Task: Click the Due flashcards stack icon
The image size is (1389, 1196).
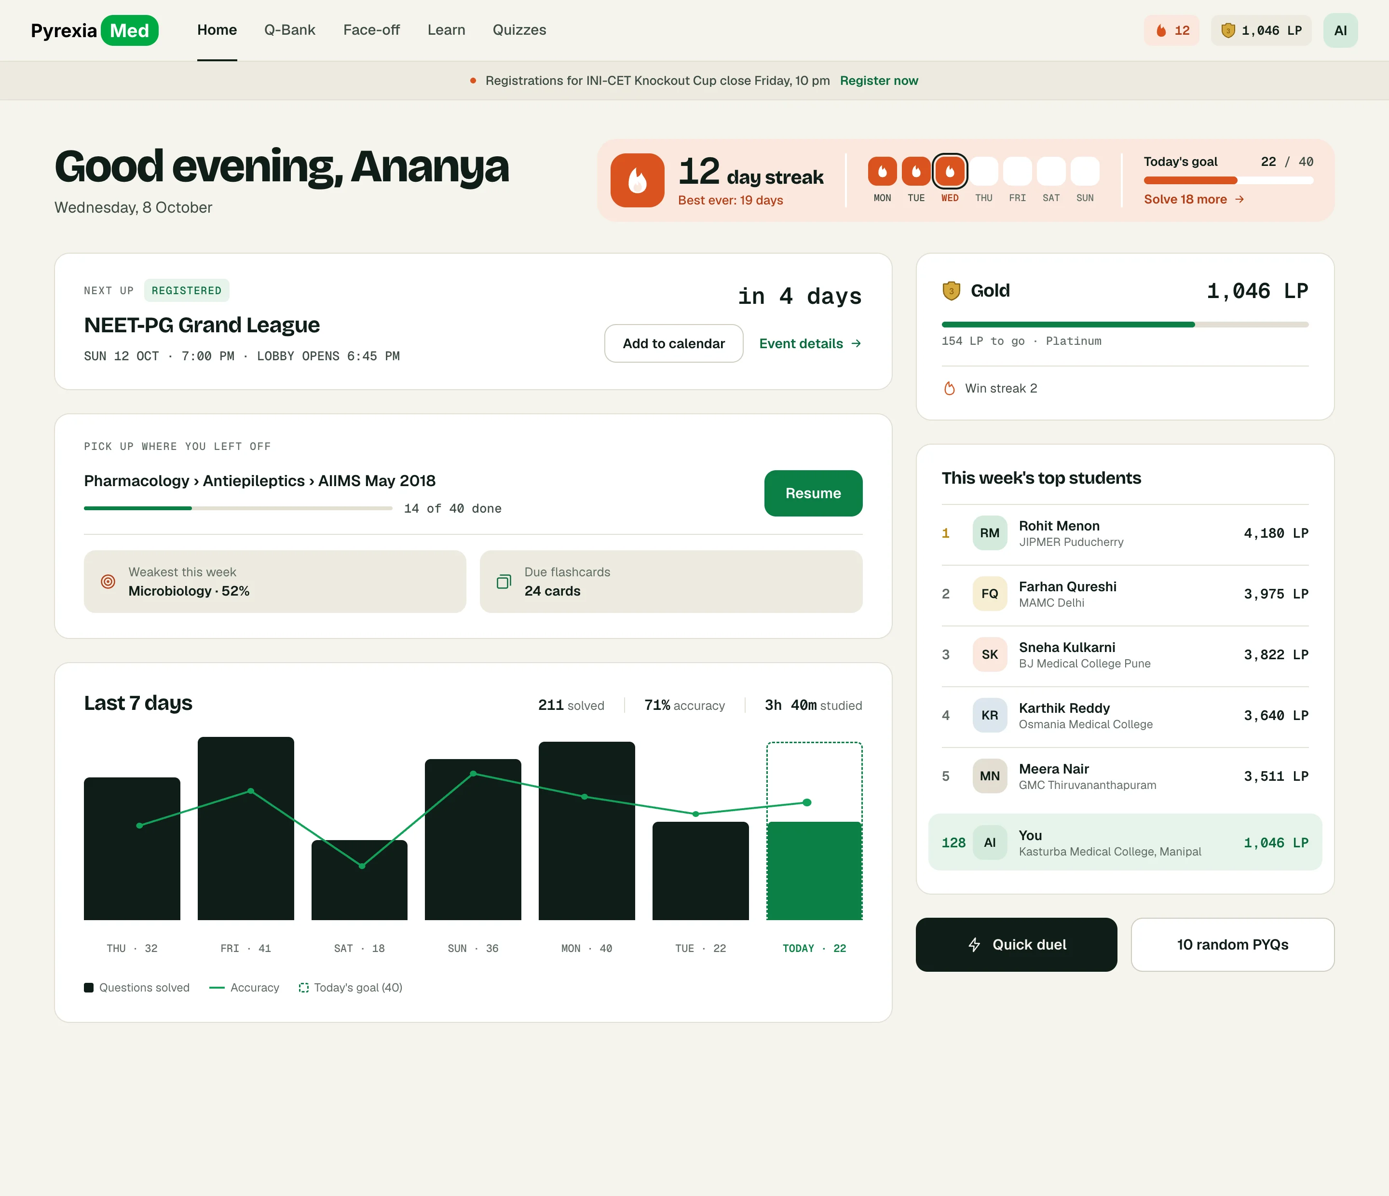Action: pos(504,581)
